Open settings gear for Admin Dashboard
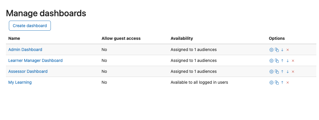Viewport: 319px width, 120px height. click(x=271, y=50)
